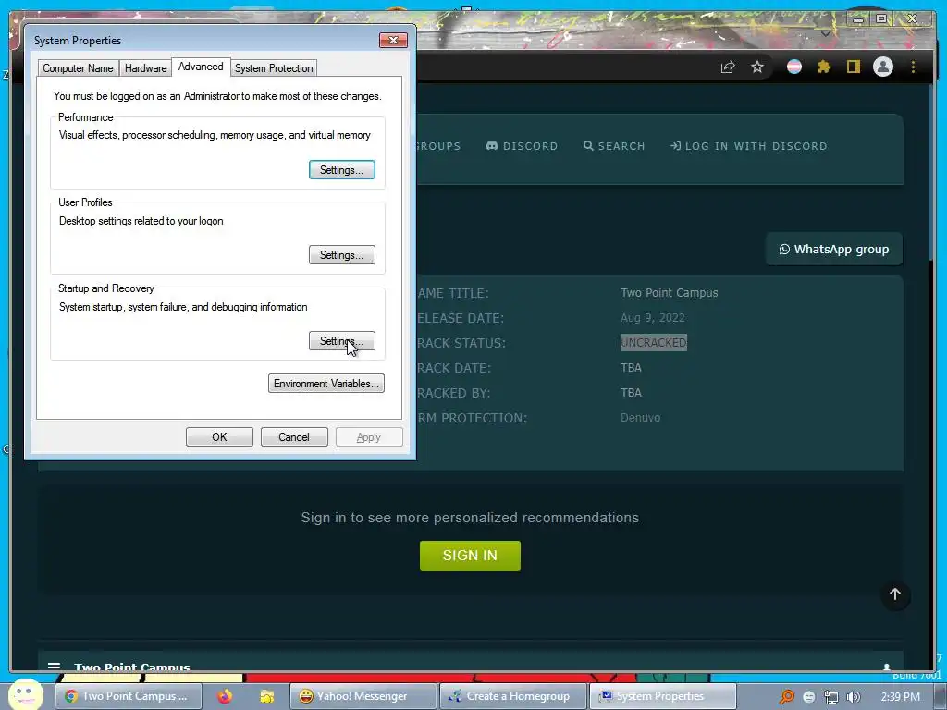
Task: Open Performance Settings in System Properties
Action: point(342,170)
